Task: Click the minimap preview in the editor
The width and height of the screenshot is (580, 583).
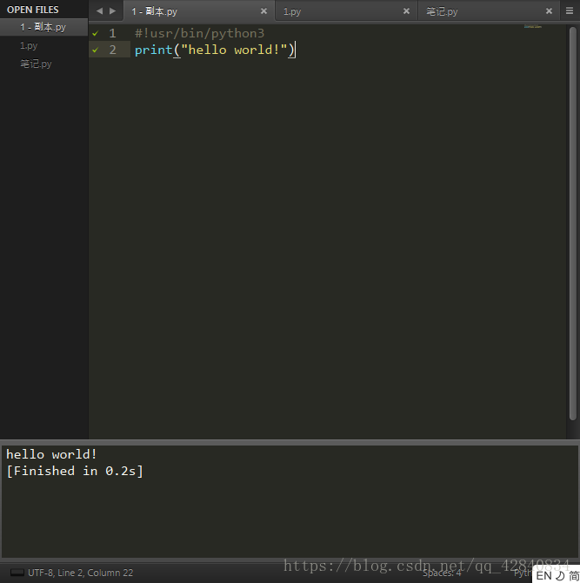Action: tap(533, 26)
